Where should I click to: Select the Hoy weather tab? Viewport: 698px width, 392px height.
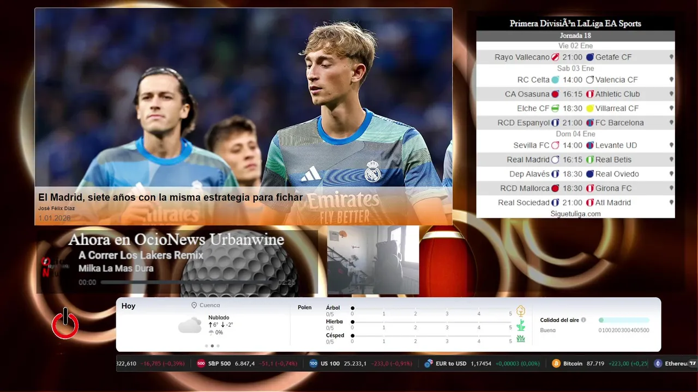128,306
